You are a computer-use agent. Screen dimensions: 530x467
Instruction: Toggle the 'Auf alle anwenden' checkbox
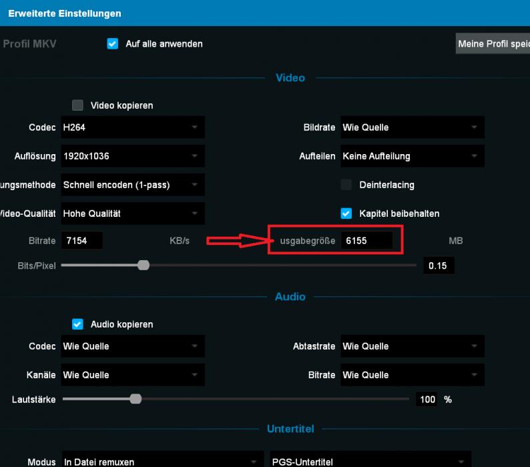tap(112, 44)
